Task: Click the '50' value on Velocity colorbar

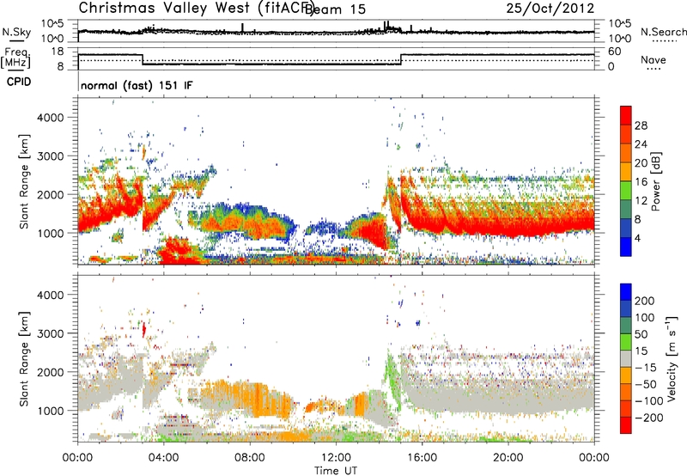Action: pos(641,334)
